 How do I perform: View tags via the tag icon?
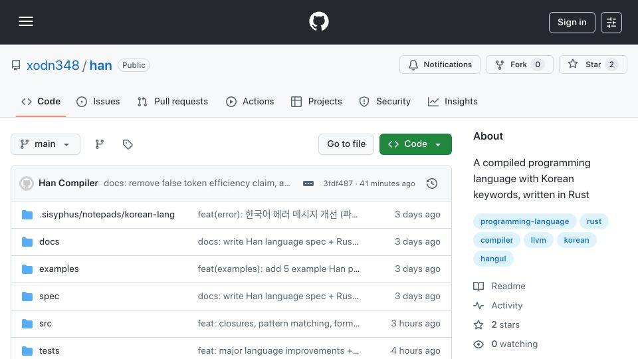[x=128, y=144]
